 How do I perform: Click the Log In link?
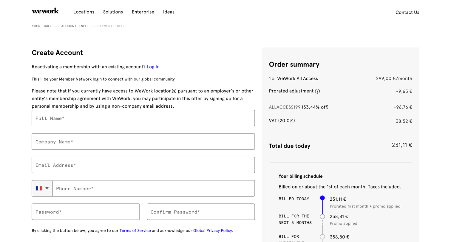153,67
